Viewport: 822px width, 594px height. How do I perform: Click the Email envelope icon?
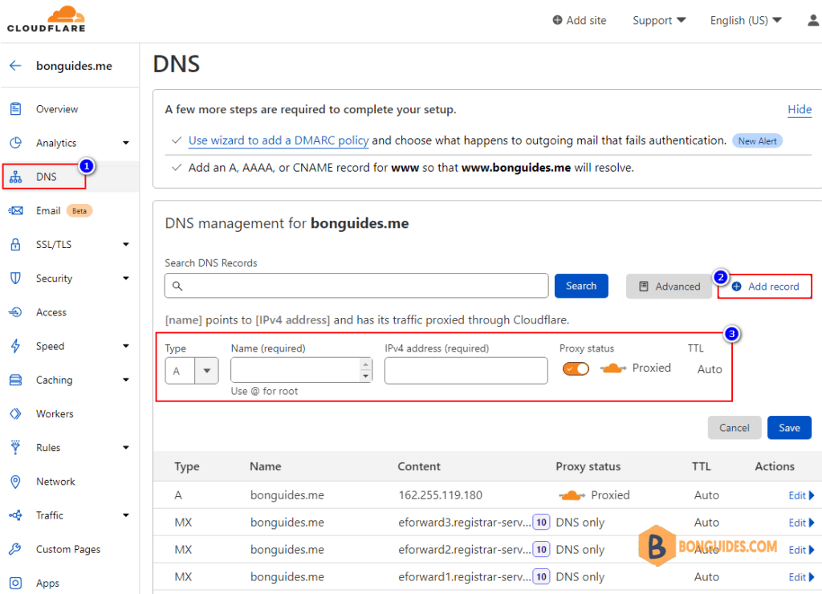[16, 211]
